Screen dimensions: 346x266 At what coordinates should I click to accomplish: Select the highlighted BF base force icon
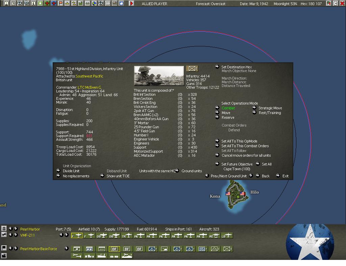pos(115,249)
